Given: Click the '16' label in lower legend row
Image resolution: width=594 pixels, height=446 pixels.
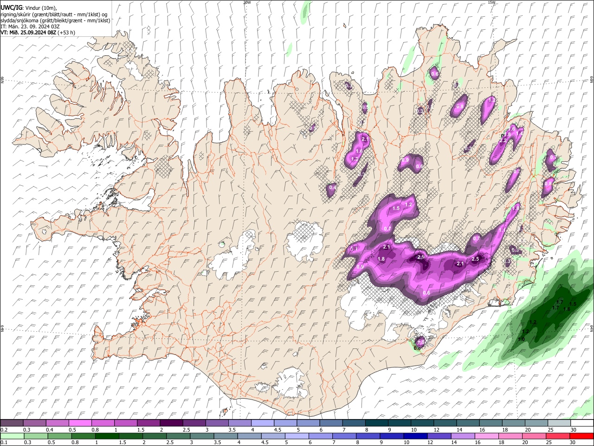Looking at the screenshot, I should (478, 443).
